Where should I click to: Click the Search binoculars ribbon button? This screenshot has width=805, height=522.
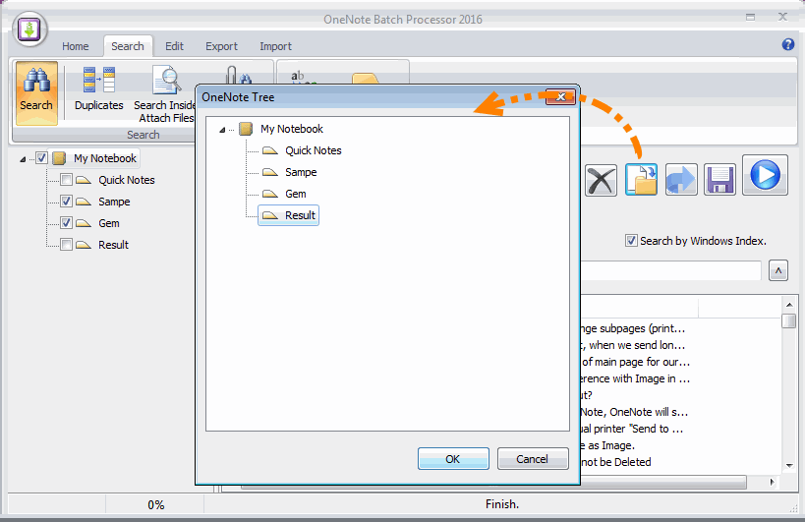pos(36,93)
